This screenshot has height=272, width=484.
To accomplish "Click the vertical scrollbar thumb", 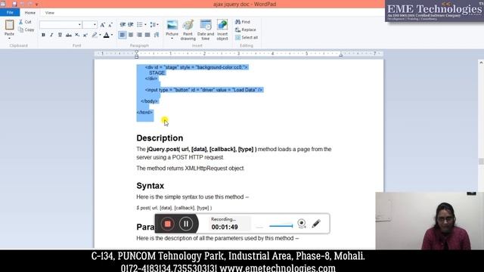I will click(481, 161).
